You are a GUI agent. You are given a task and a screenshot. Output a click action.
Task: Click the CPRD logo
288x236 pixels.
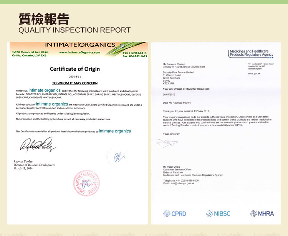click(175, 213)
